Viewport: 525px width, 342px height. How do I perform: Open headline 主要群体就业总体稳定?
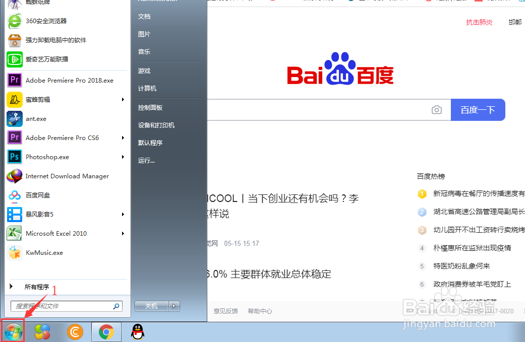click(269, 274)
